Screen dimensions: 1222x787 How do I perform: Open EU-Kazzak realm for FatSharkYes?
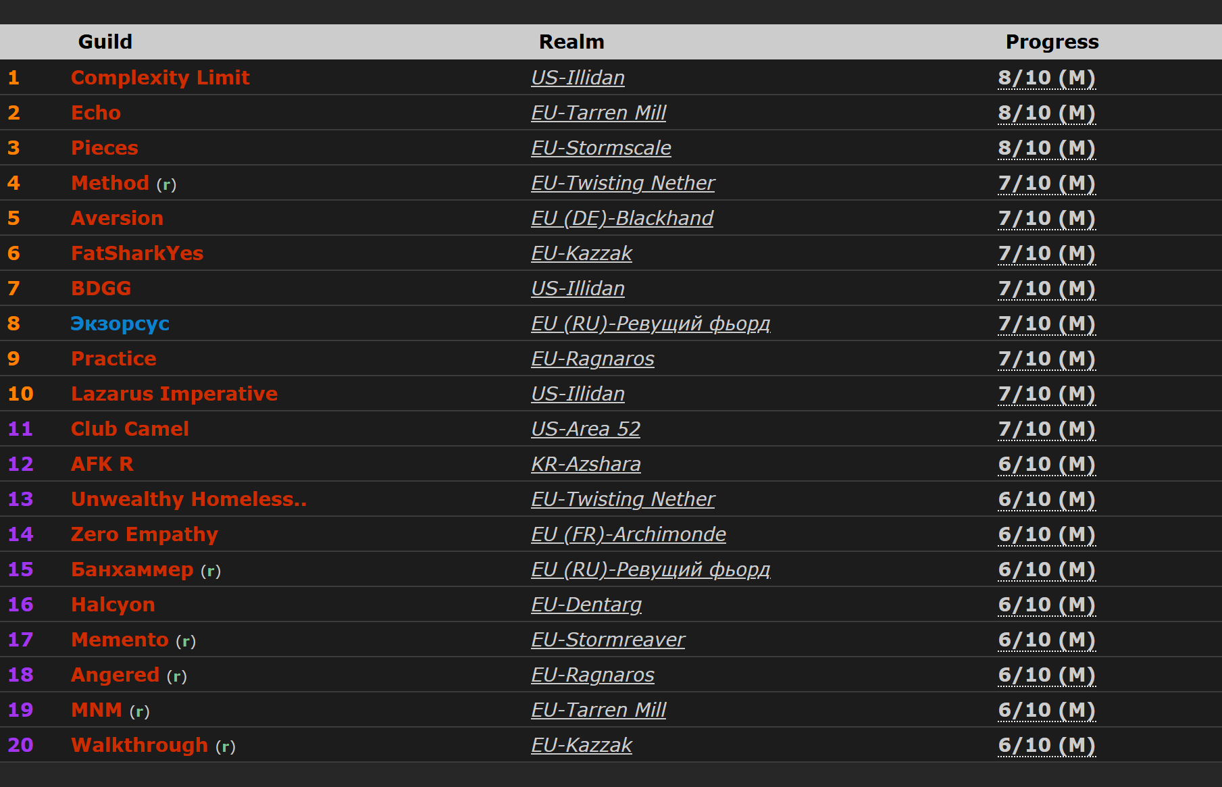tap(582, 253)
